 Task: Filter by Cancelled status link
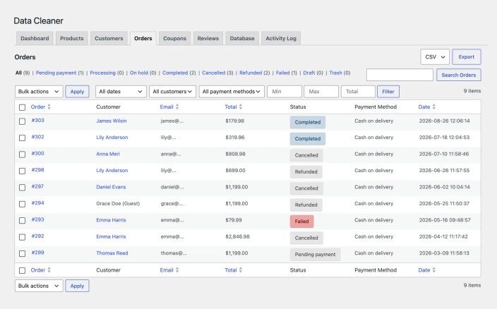point(214,73)
